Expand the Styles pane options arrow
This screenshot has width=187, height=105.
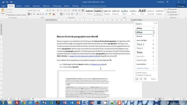pyautogui.click(x=154, y=23)
